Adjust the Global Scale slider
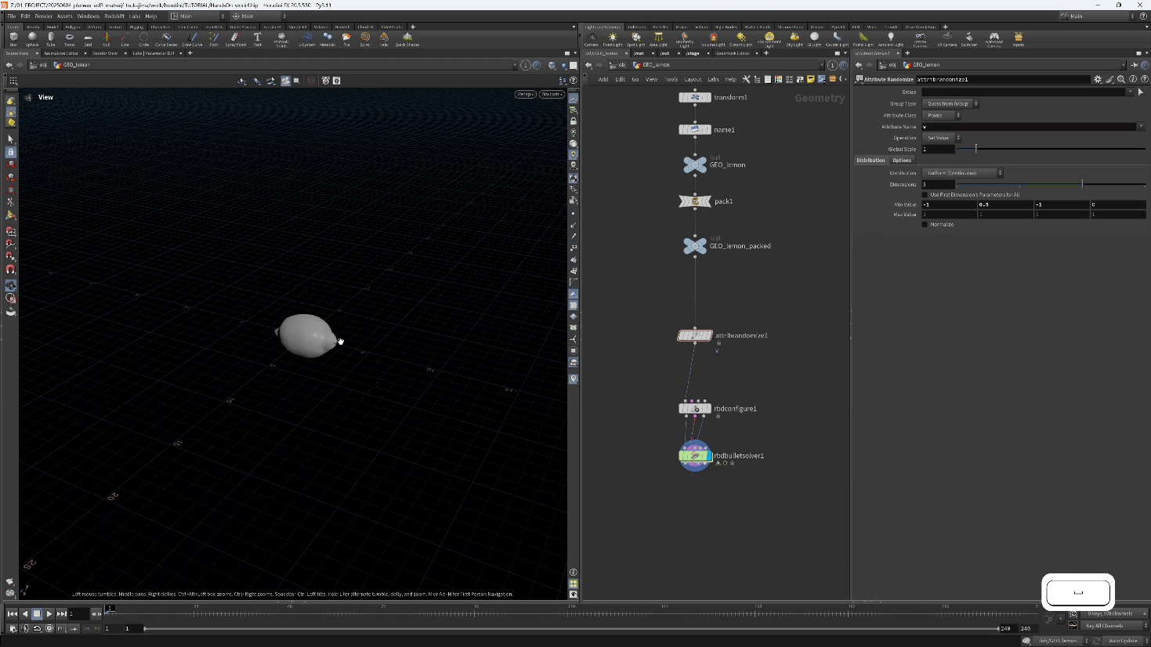Image resolution: width=1151 pixels, height=647 pixels. point(975,149)
